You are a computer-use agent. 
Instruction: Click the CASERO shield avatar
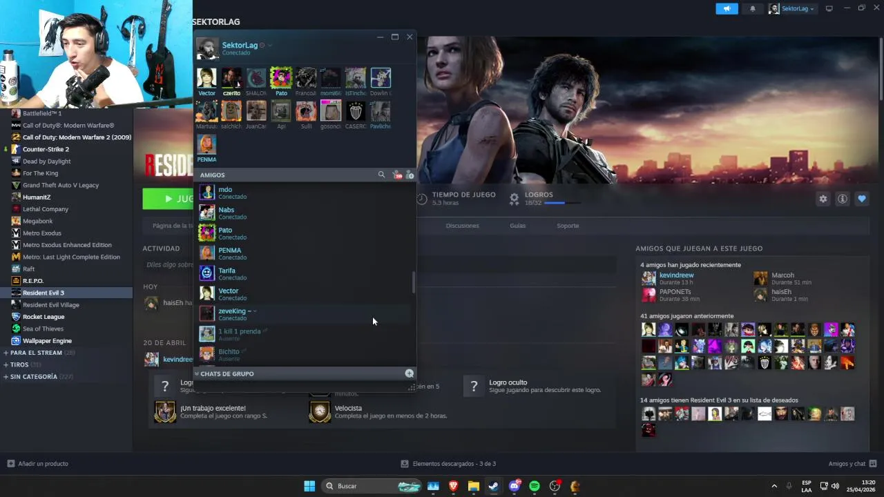click(356, 111)
